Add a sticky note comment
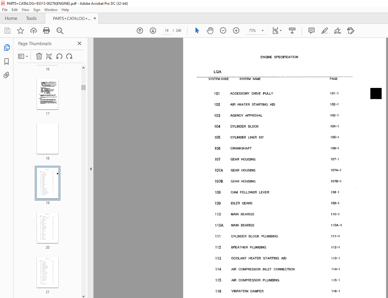 pos(312,31)
